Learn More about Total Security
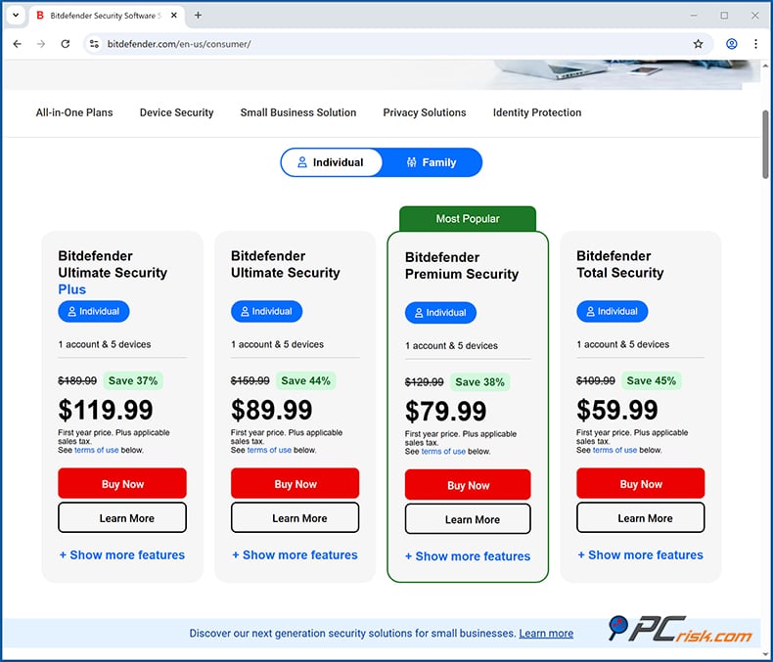The height and width of the screenshot is (662, 773). pos(640,517)
